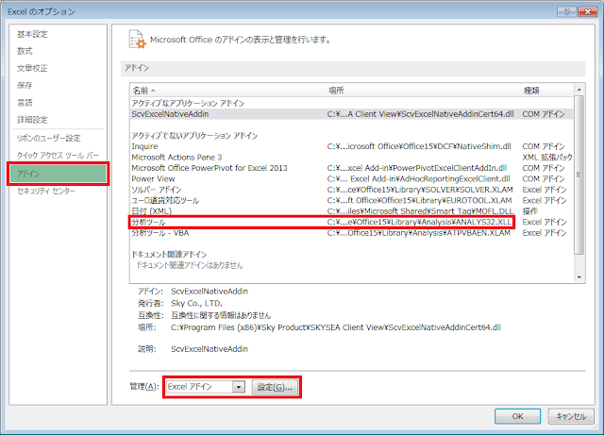Open the 保存 options category
Screen dimensions: 604x435
tap(25, 85)
